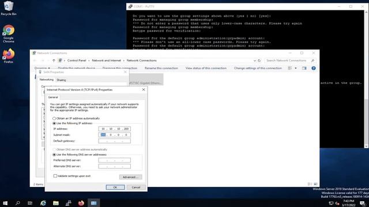The width and height of the screenshot is (369, 207).
Task: Launch Firefox from desktop shortcut
Action: pos(9,56)
